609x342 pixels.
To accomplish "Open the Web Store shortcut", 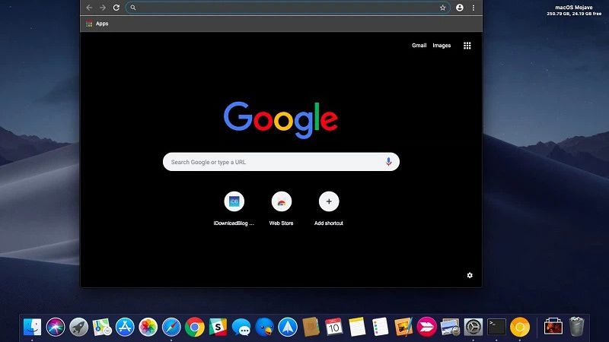I will [x=281, y=201].
